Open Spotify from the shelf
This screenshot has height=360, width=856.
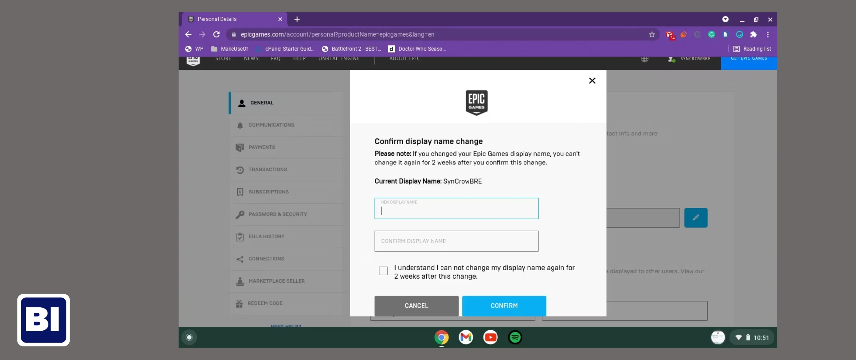pos(515,337)
